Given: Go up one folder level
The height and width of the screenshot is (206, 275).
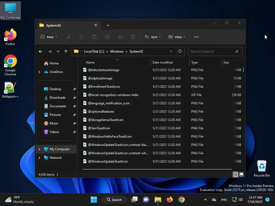Looking at the screenshot, I should click(66, 51).
